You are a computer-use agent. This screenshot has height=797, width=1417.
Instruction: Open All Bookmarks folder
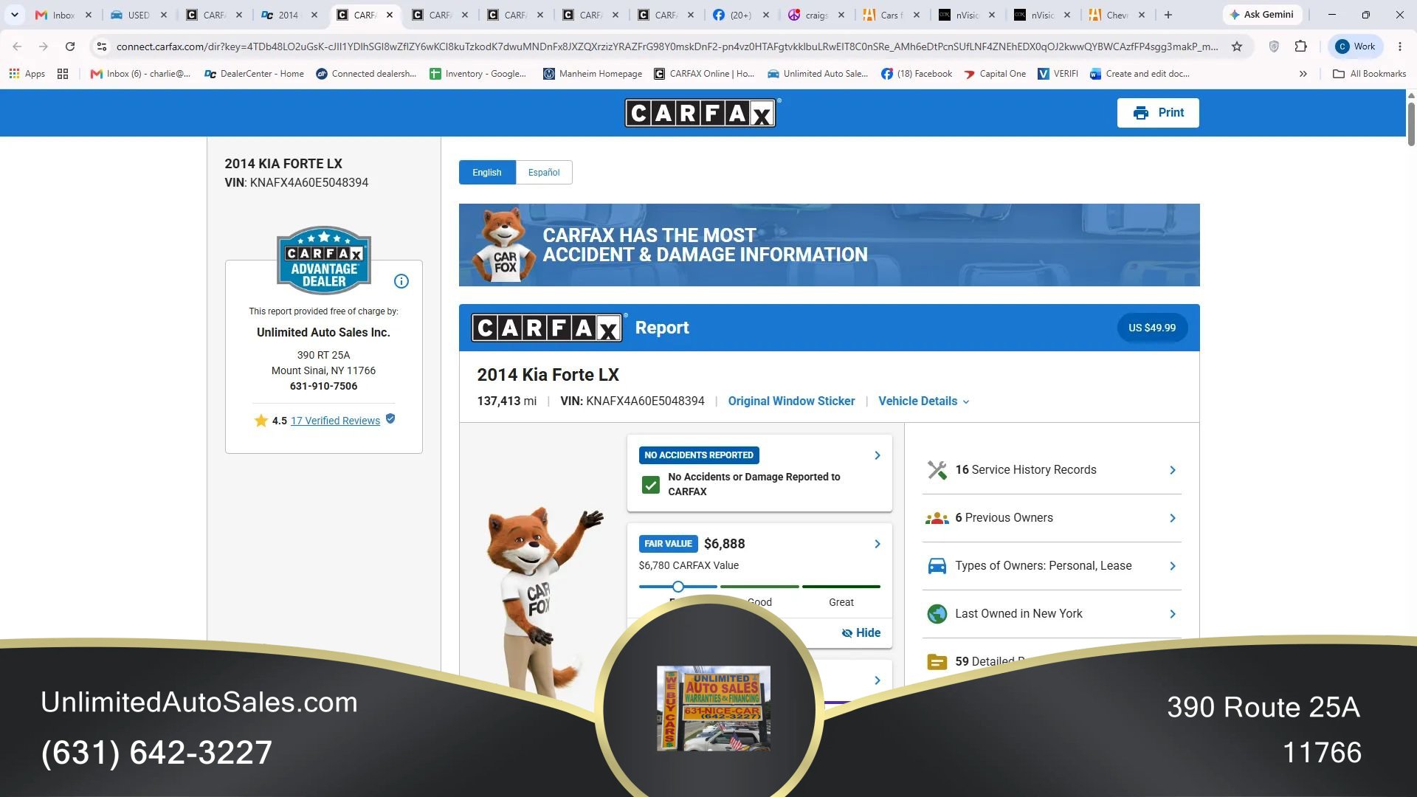(1369, 74)
